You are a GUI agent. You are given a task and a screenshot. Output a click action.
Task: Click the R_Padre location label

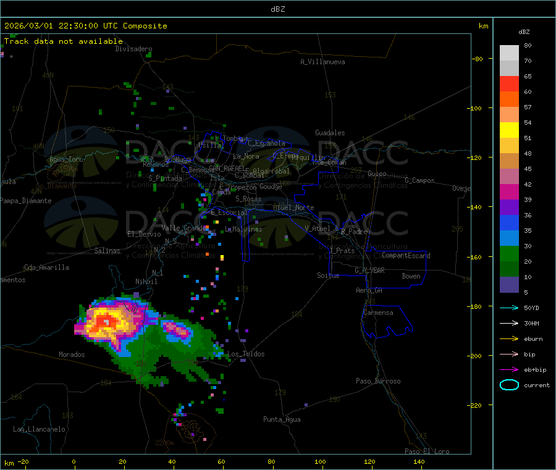pos(354,232)
